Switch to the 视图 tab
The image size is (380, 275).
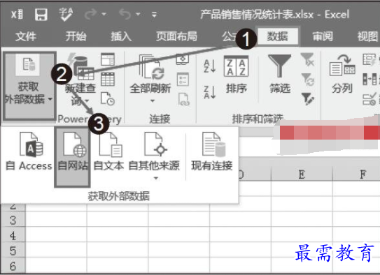367,36
